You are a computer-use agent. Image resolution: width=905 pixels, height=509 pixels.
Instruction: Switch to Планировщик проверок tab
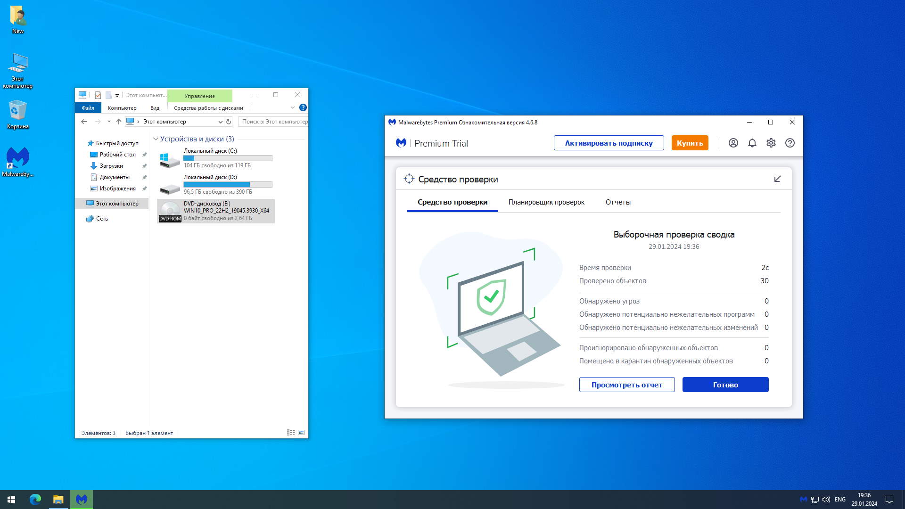click(546, 202)
